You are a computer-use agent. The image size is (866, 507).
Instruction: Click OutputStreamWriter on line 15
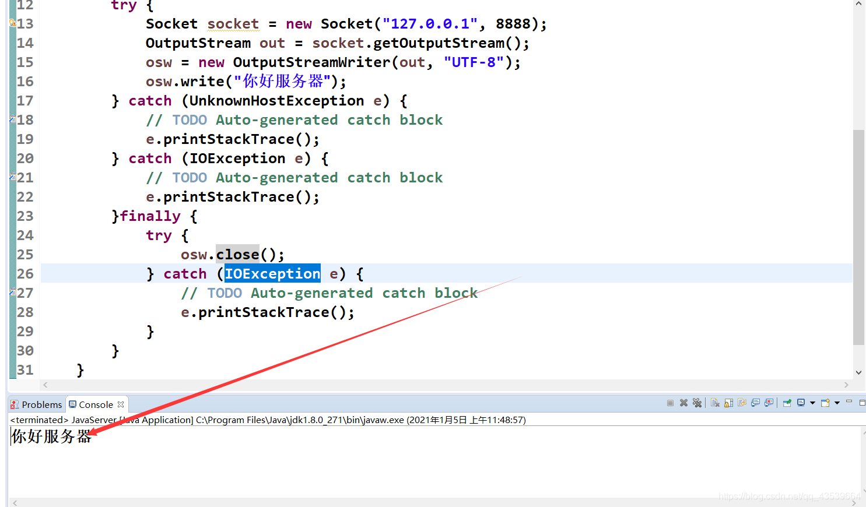pyautogui.click(x=311, y=62)
